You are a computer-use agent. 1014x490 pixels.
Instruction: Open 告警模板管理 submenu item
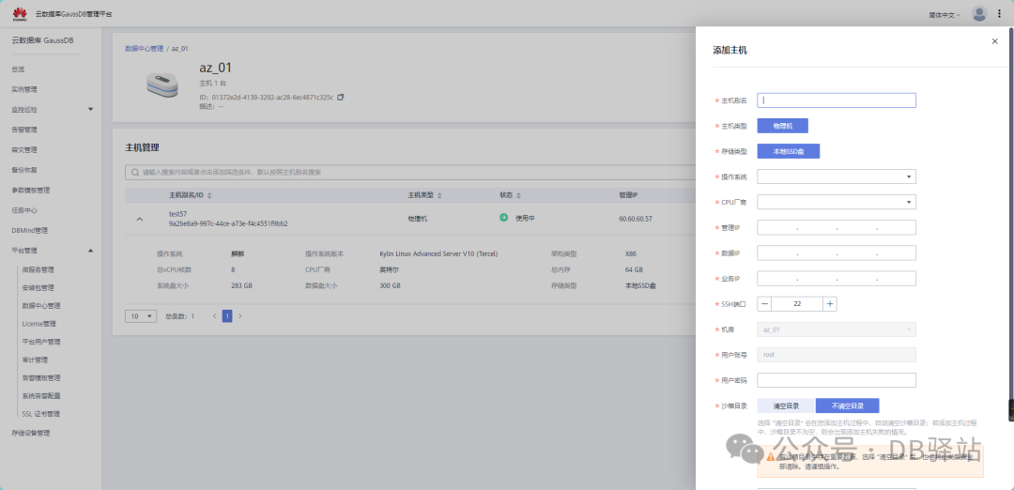(41, 378)
